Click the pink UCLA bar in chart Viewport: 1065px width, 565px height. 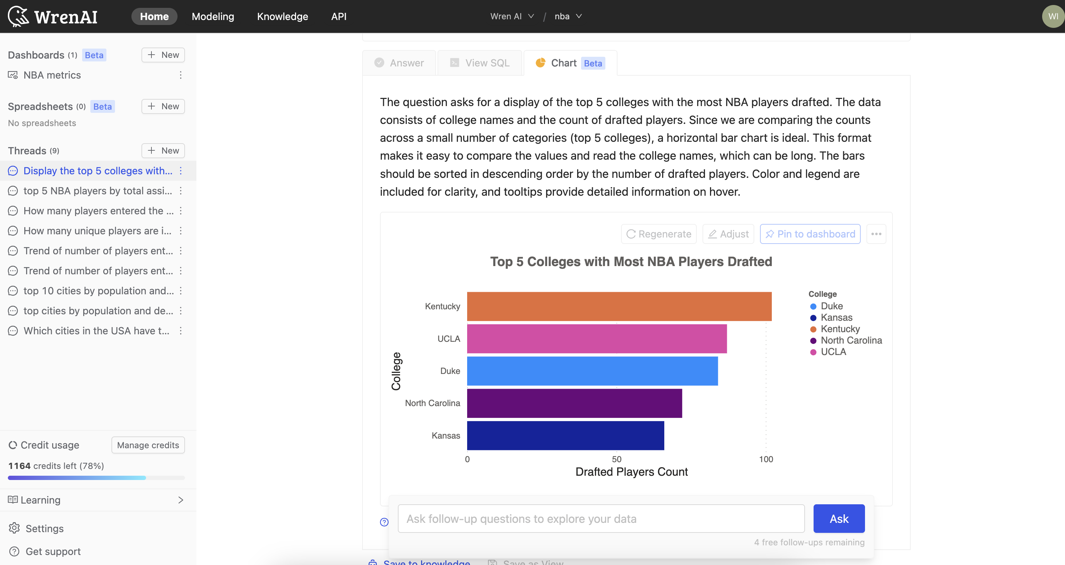(x=596, y=339)
